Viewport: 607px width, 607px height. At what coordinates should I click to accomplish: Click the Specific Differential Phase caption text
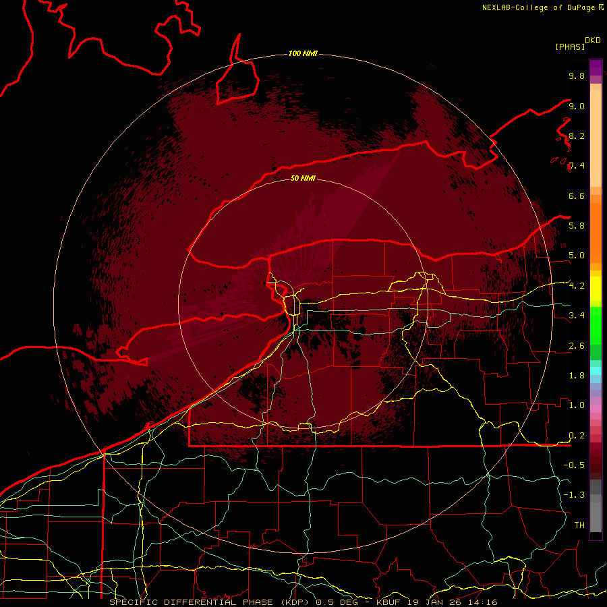coord(303,602)
